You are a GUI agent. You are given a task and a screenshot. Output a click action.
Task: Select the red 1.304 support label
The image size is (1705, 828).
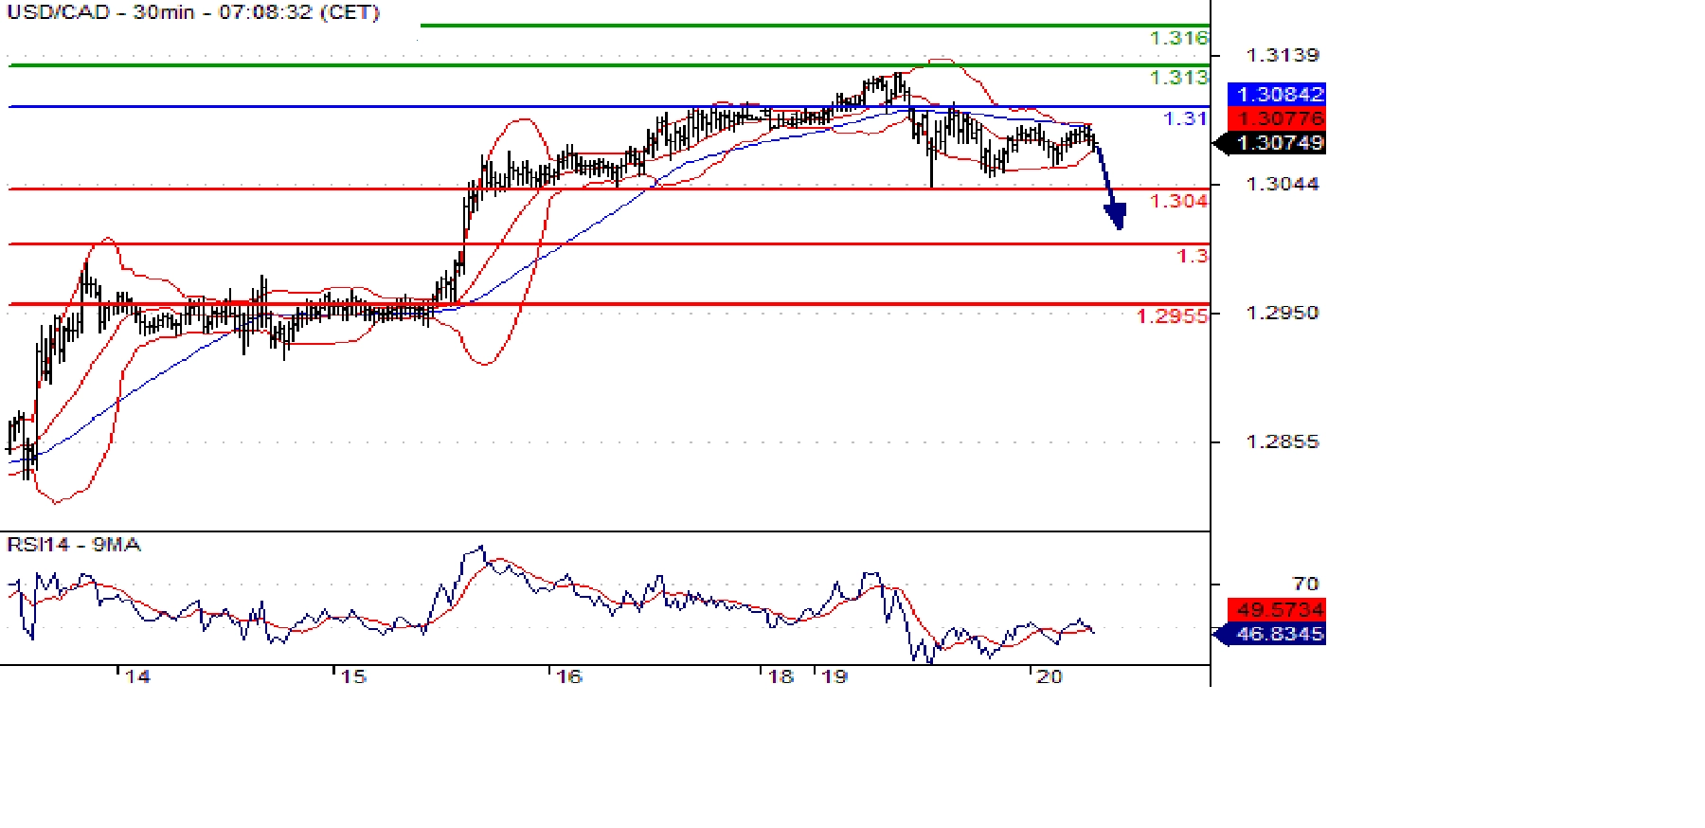(1178, 201)
